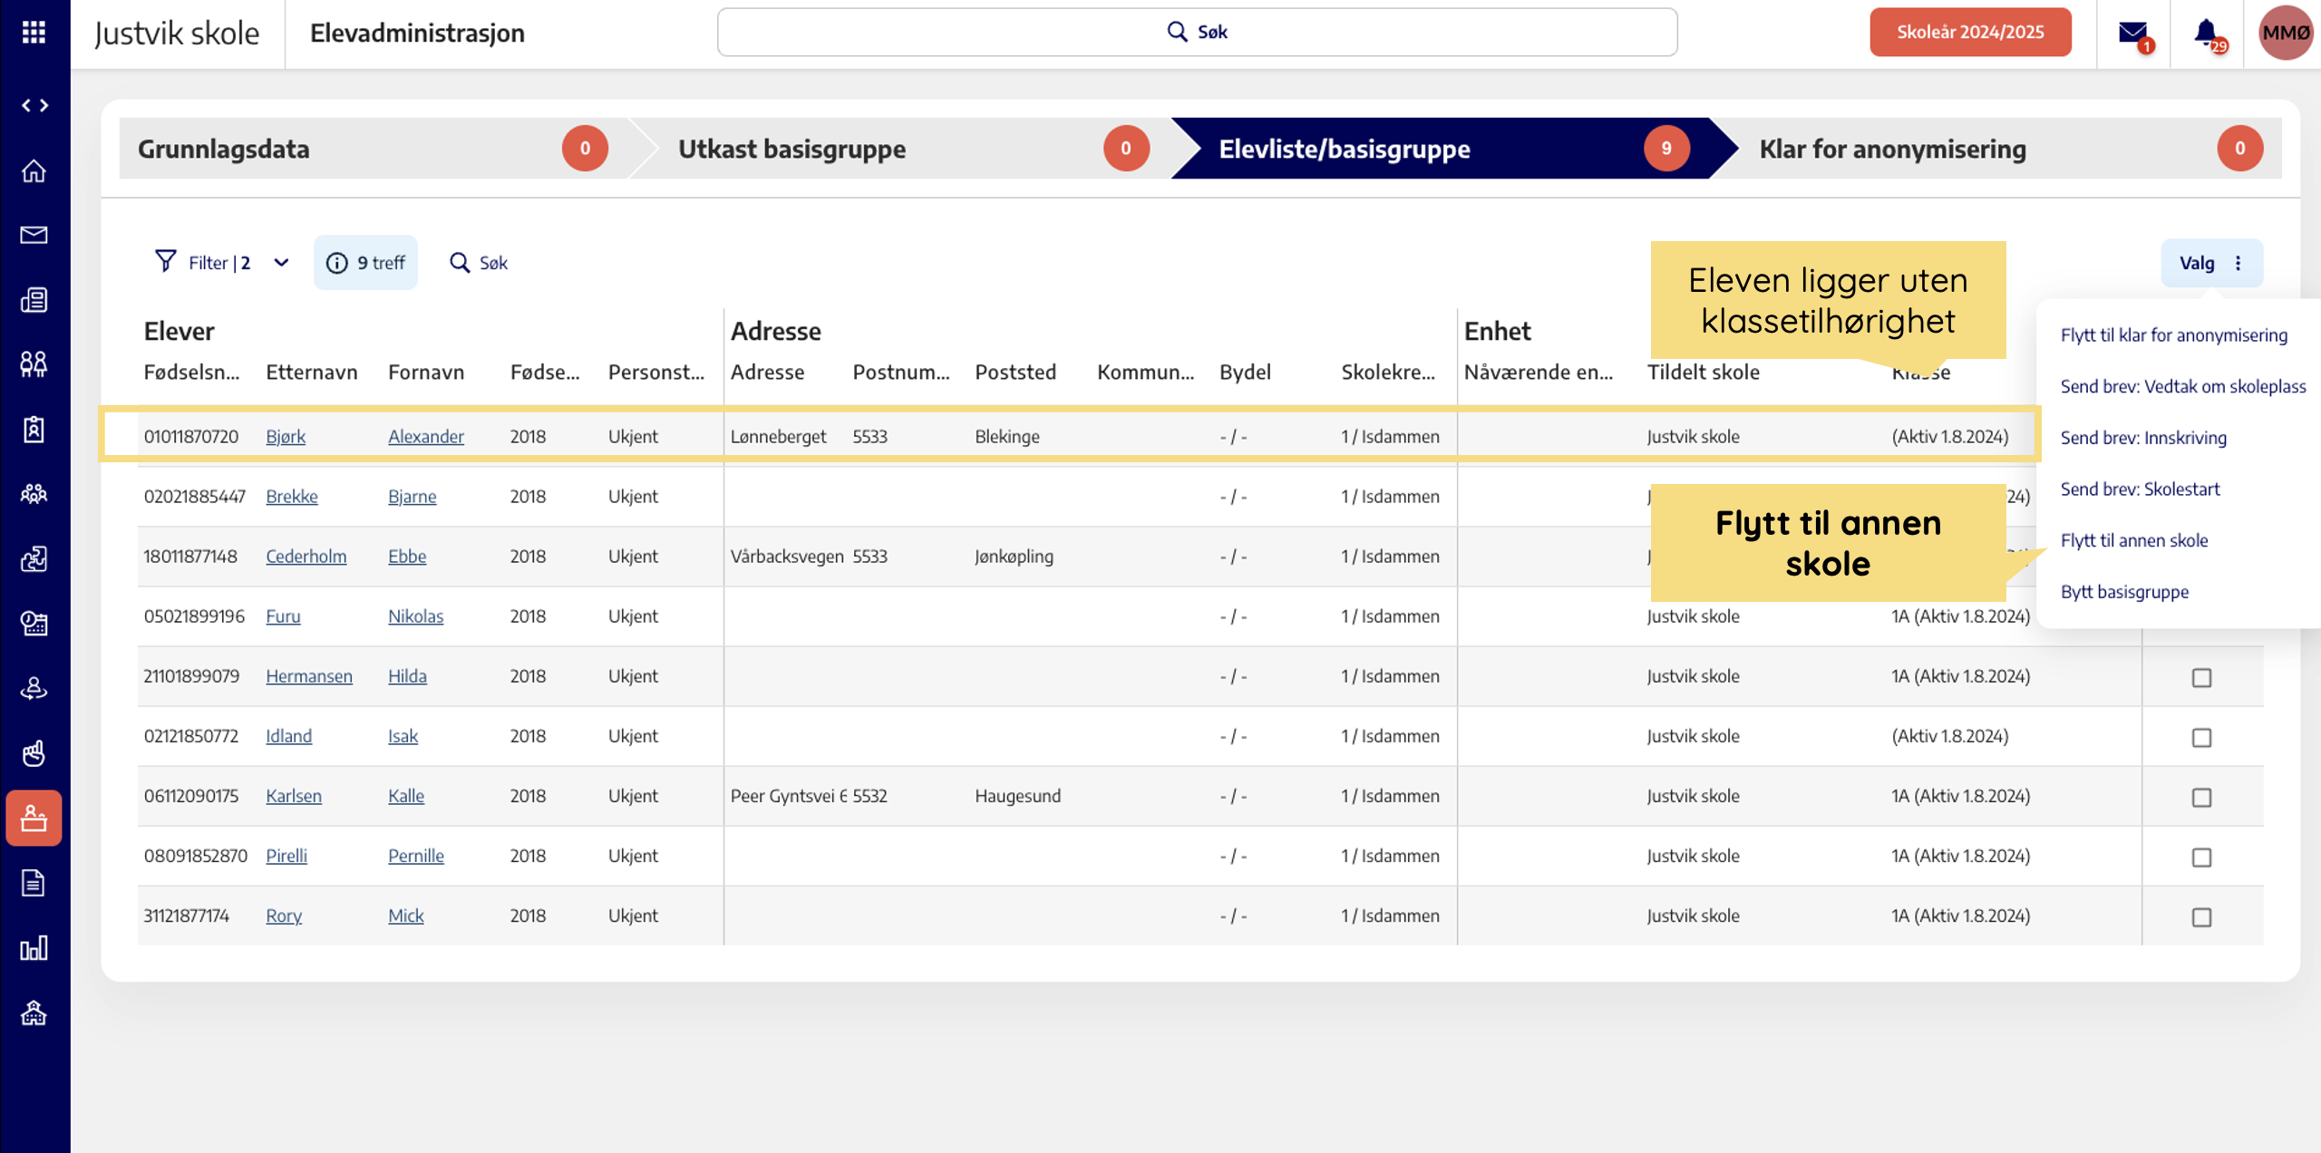Choose Flytt til annen skole
The height and width of the screenshot is (1153, 2321).
click(x=2133, y=540)
